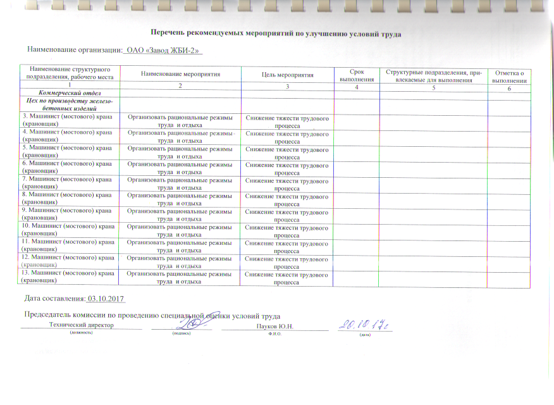The width and height of the screenshot is (554, 405).
Task: Click the column number "3" cell
Action: click(288, 86)
